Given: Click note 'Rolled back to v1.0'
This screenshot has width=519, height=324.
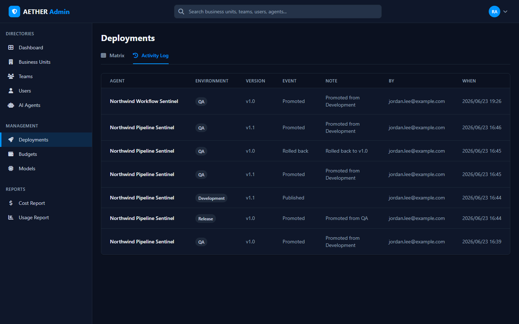Looking at the screenshot, I should point(346,151).
